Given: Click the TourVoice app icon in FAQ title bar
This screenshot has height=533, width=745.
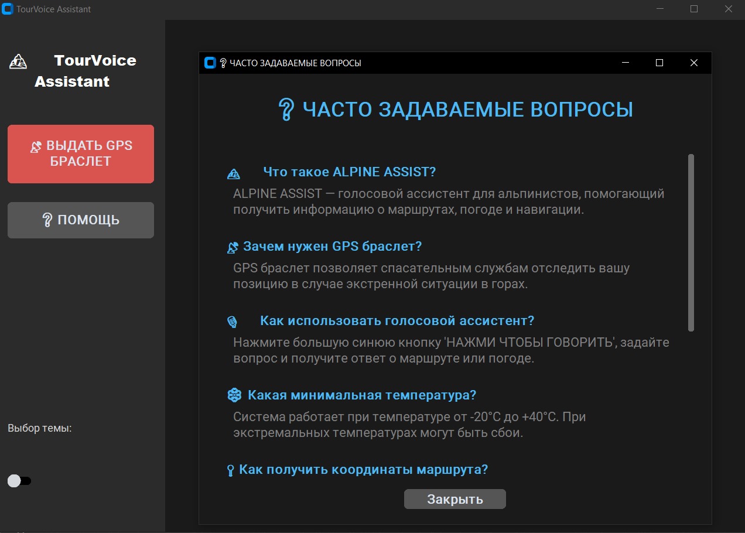Looking at the screenshot, I should tap(210, 63).
